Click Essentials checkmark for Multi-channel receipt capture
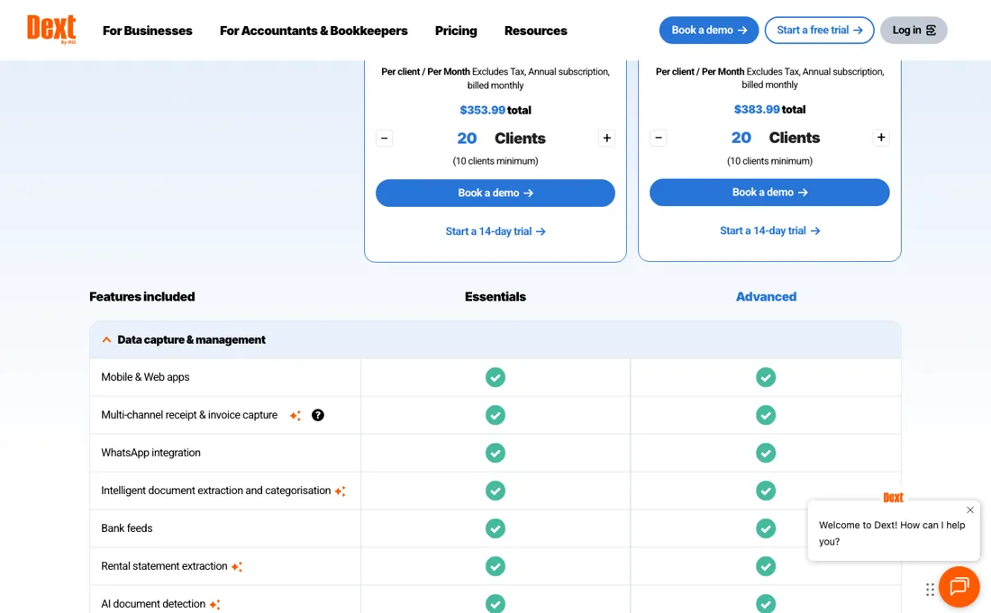This screenshot has height=613, width=991. pyautogui.click(x=495, y=415)
